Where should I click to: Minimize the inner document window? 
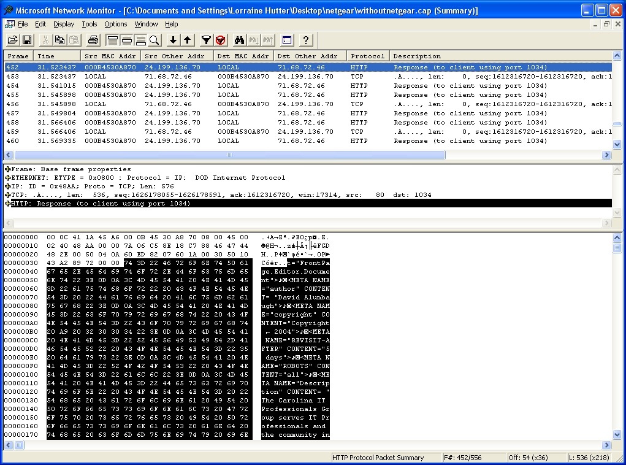(x=595, y=25)
